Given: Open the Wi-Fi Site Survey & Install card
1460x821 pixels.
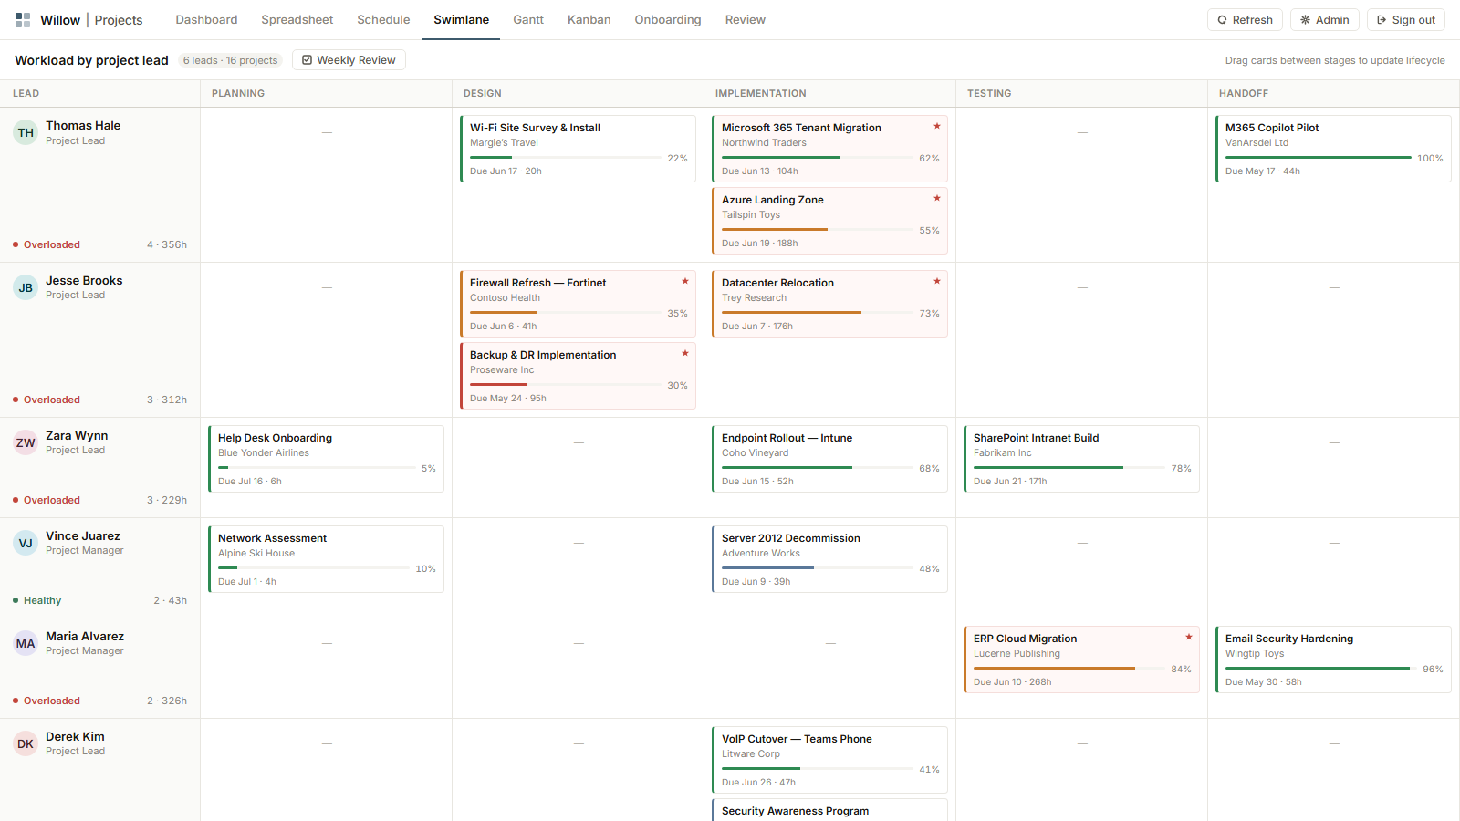Looking at the screenshot, I should click(x=578, y=149).
